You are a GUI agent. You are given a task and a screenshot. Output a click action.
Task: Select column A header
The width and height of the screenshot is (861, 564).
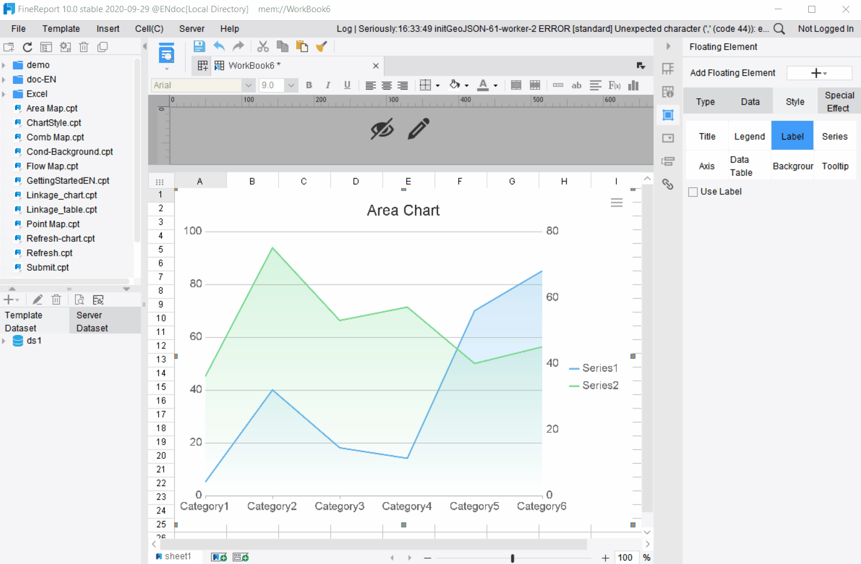click(x=200, y=182)
